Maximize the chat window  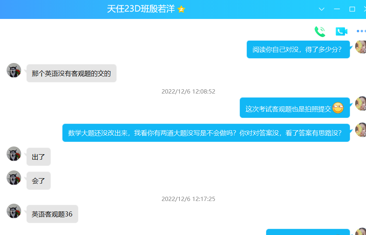tap(352, 9)
